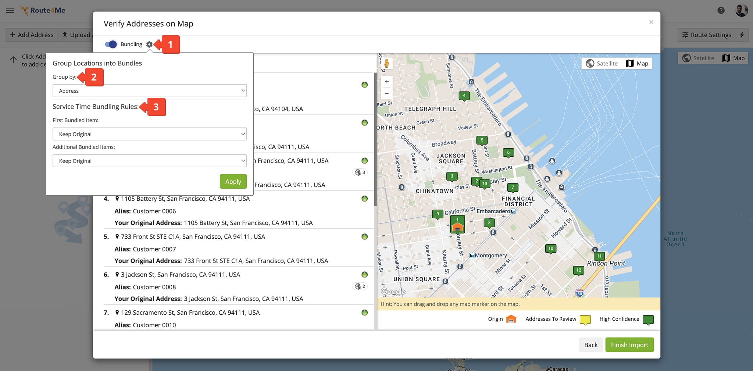Zoom in on the map
Viewport: 753px width, 371px height.
[x=387, y=82]
